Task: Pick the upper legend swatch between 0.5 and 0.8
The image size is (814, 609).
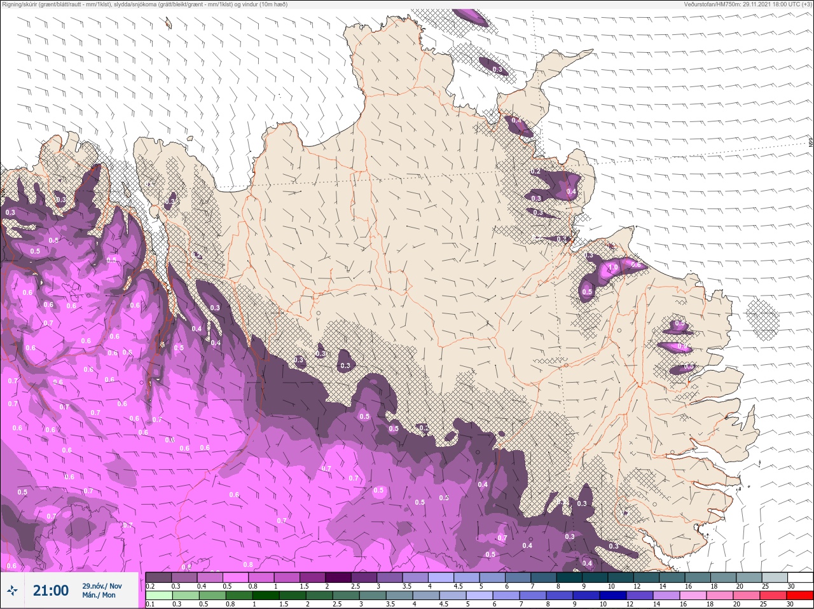Action: [x=235, y=577]
